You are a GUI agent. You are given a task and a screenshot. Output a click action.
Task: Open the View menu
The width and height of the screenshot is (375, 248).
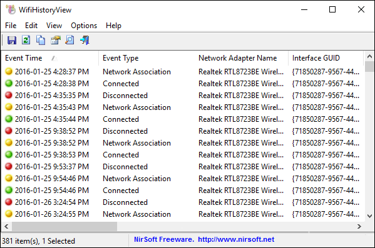tap(54, 26)
